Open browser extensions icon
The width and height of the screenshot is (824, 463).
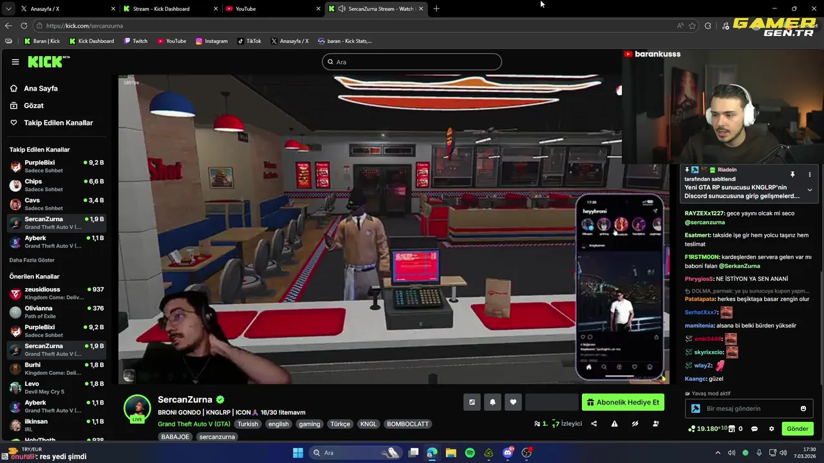pyautogui.click(x=708, y=26)
